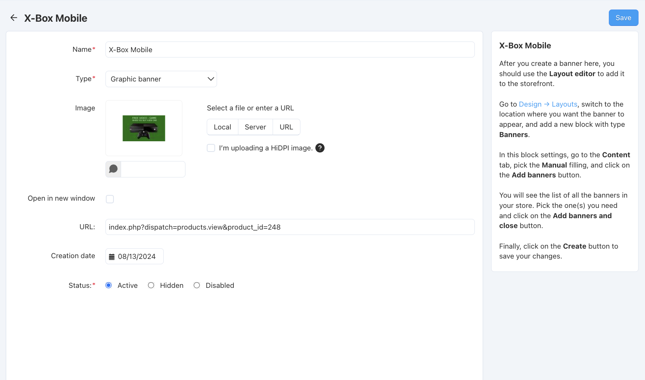
Task: Click the back arrow beside X-Box Mobile
Action: [x=14, y=18]
